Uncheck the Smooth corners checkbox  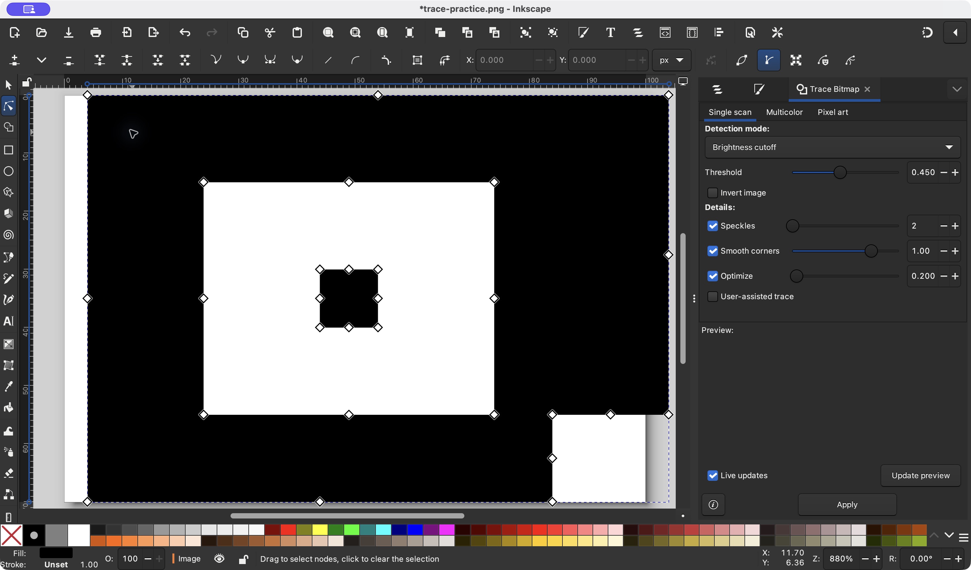(x=712, y=251)
